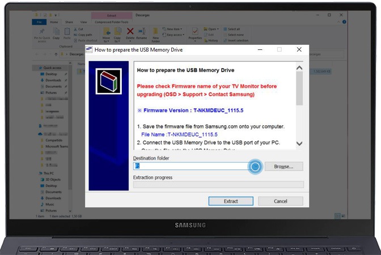
Task: Click the Rename icon in Explorer ribbon
Action: coord(141,33)
